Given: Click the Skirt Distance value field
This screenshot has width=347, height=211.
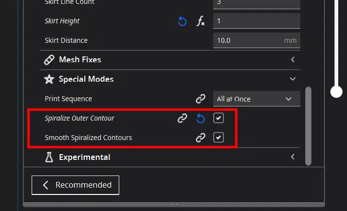Looking at the screenshot, I should pyautogui.click(x=248, y=40).
